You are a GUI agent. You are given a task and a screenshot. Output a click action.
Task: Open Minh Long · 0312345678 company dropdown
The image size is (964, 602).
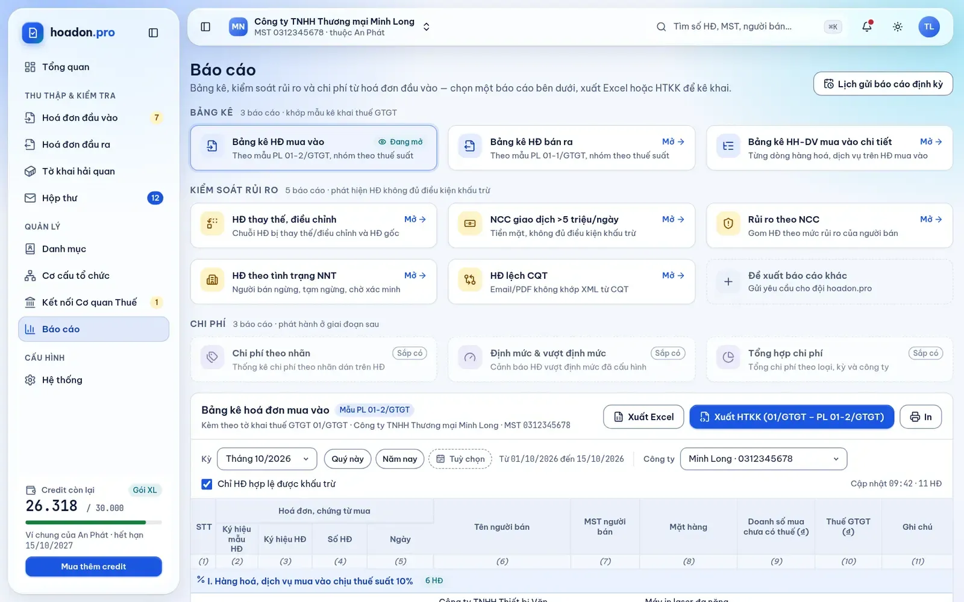[x=763, y=459]
